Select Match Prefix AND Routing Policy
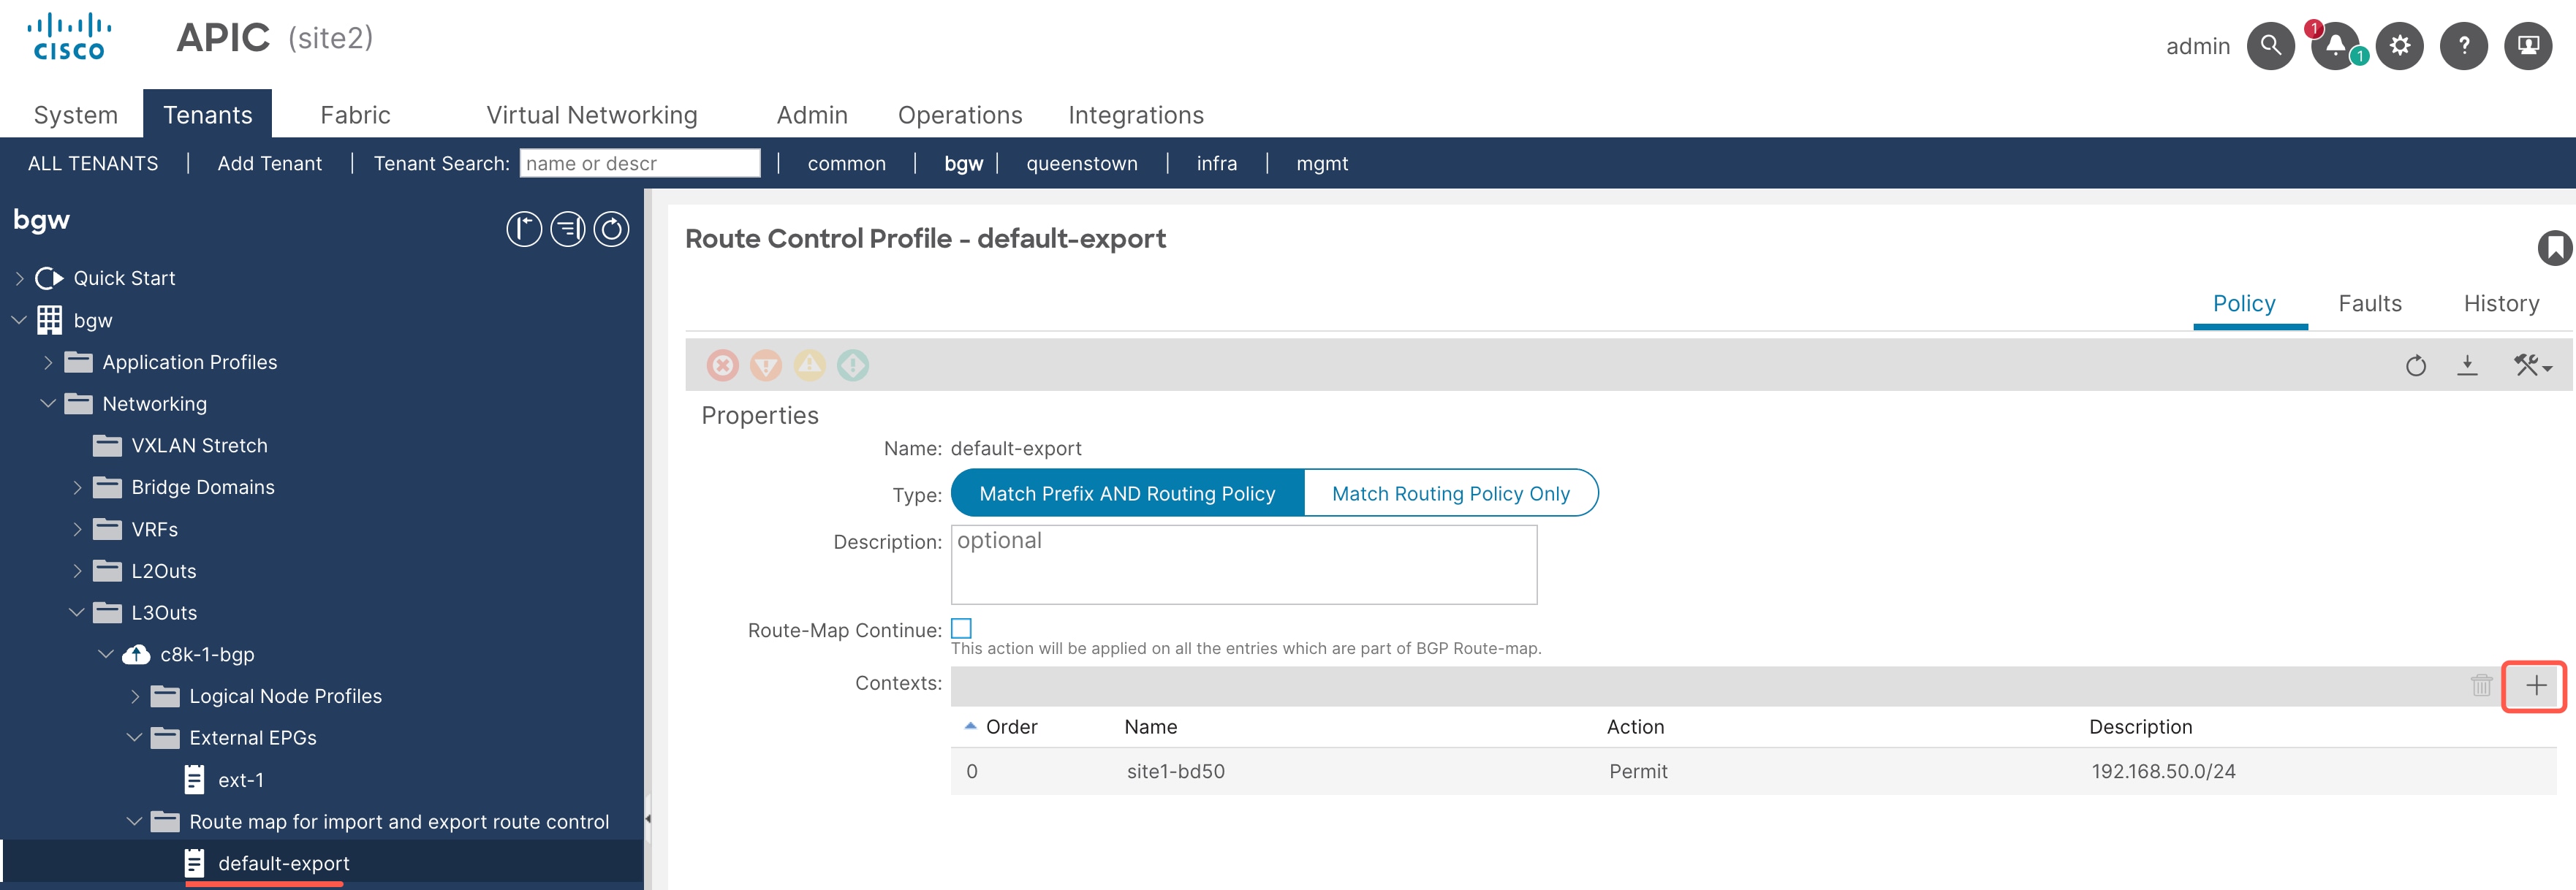This screenshot has height=890, width=2576. 1127,493
